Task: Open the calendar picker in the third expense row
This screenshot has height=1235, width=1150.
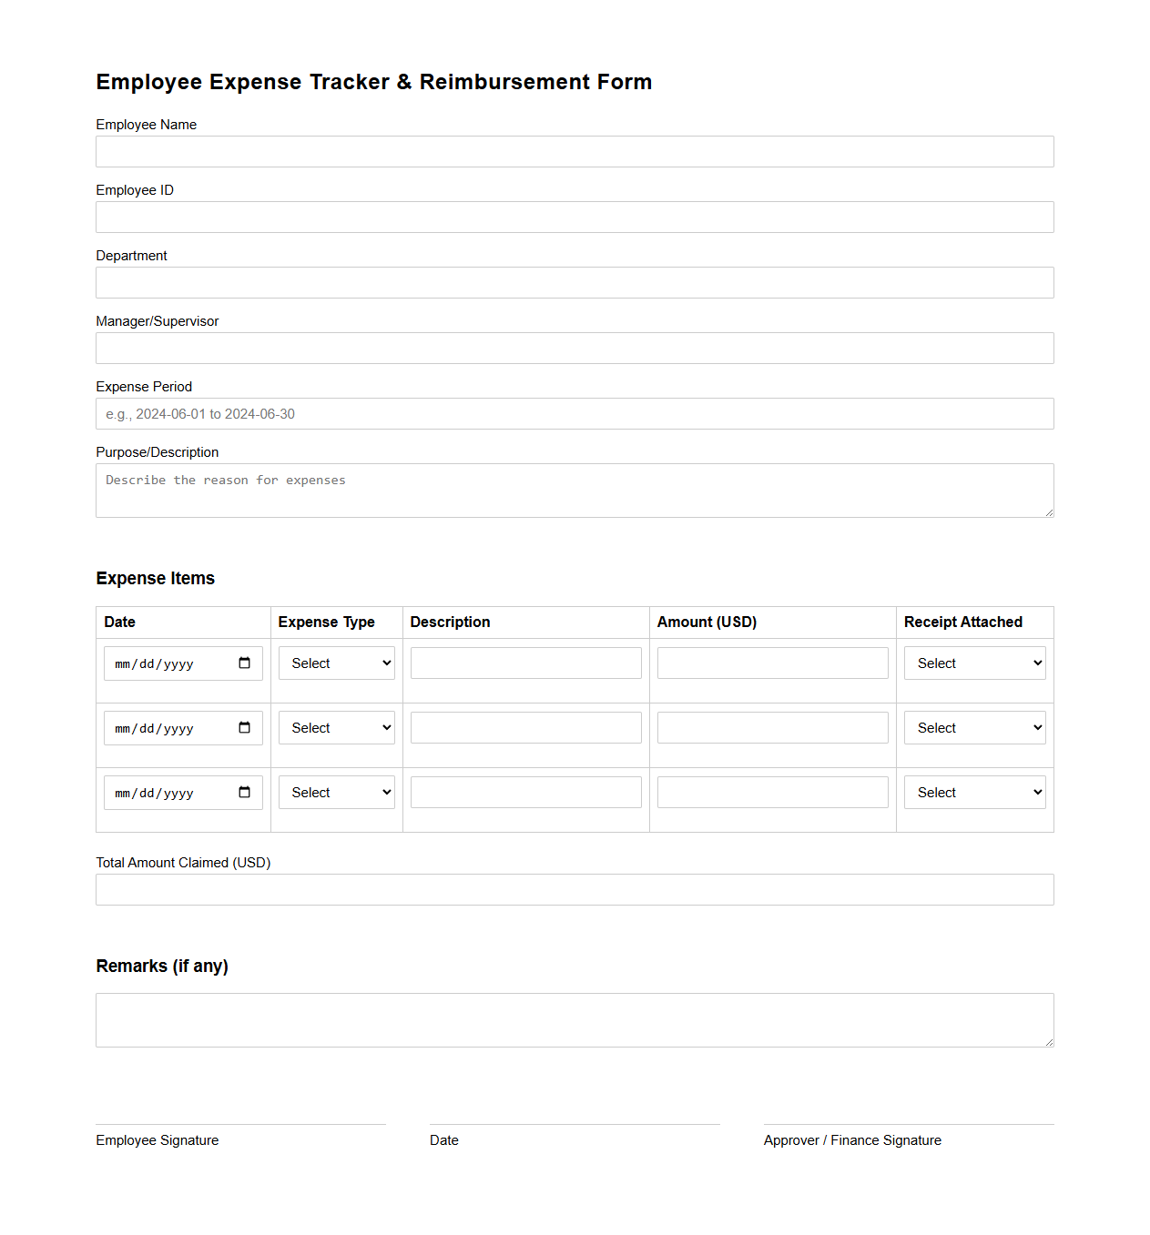Action: click(x=244, y=793)
